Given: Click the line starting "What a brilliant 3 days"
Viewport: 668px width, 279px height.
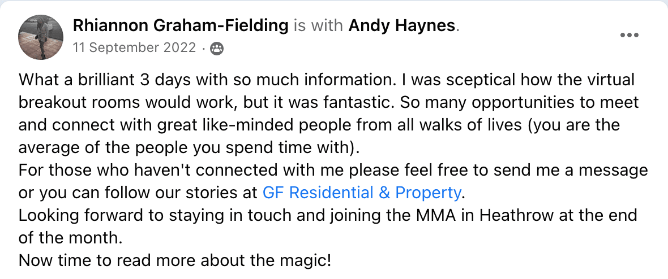Looking at the screenshot, I should [327, 80].
